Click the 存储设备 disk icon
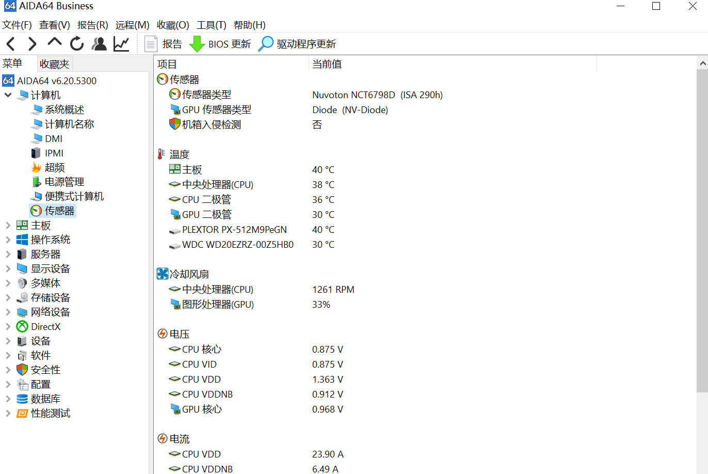 22,297
